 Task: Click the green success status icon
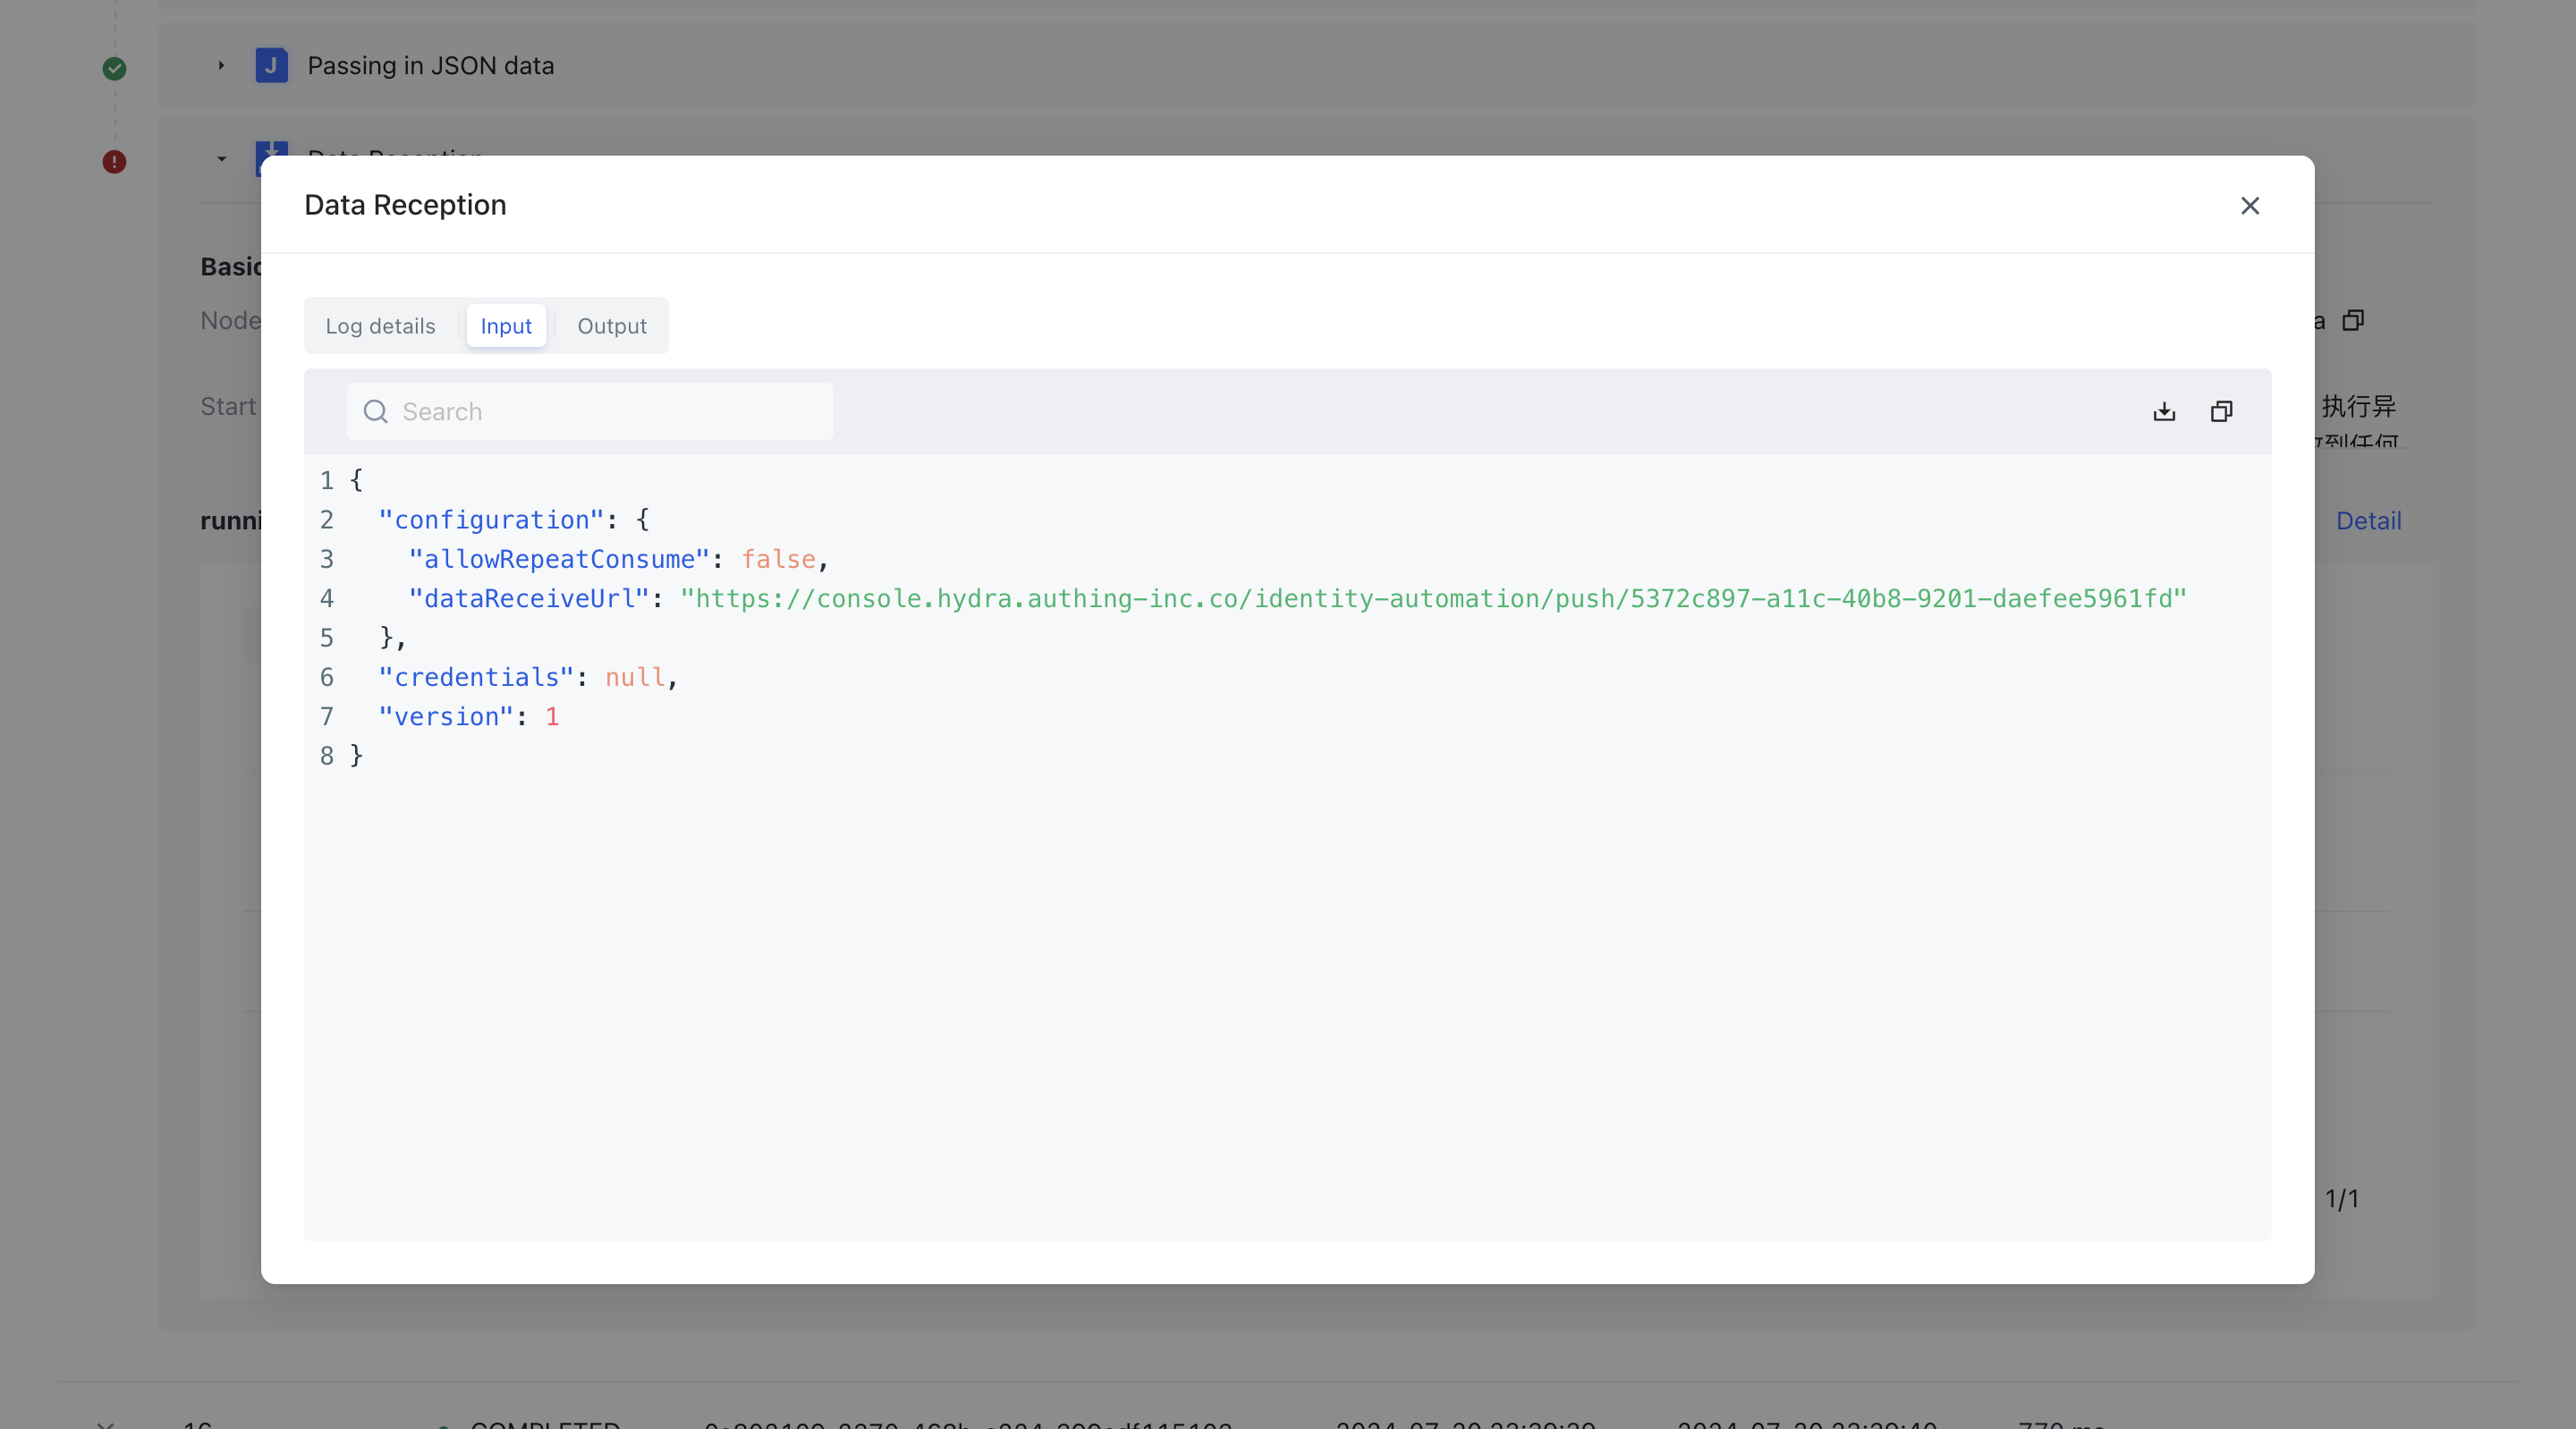[x=114, y=69]
